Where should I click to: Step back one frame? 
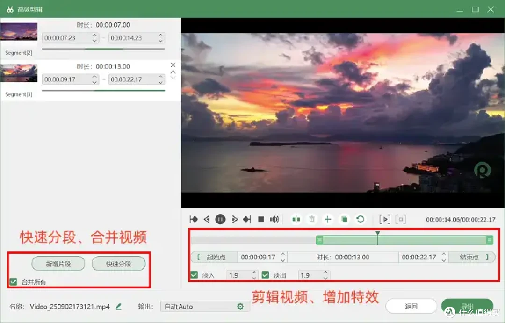point(207,219)
